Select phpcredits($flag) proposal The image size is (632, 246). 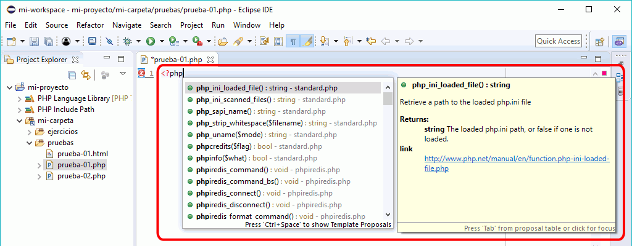click(283, 147)
